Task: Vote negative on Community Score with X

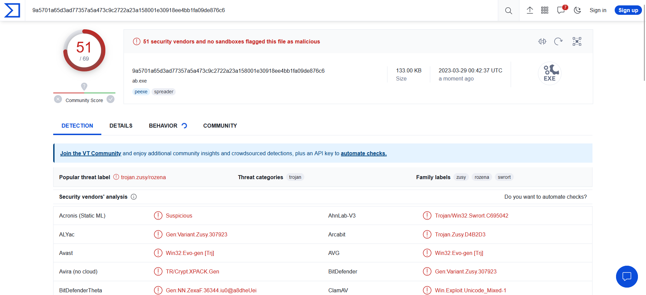Action: [x=58, y=99]
